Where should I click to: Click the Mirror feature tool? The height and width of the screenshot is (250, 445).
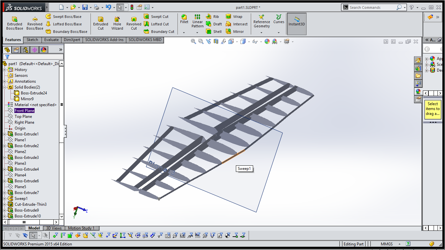click(235, 32)
